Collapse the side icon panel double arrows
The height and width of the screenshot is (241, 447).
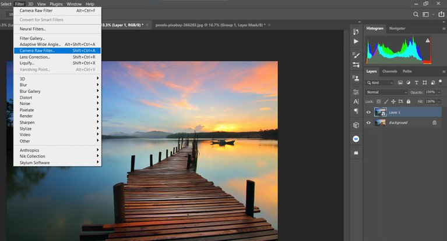tap(360, 22)
